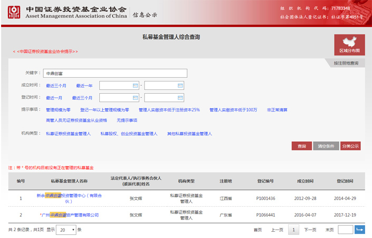Click the 登记时间 column header
Image resolution: width=372 pixels, height=238 pixels.
tap(345, 181)
